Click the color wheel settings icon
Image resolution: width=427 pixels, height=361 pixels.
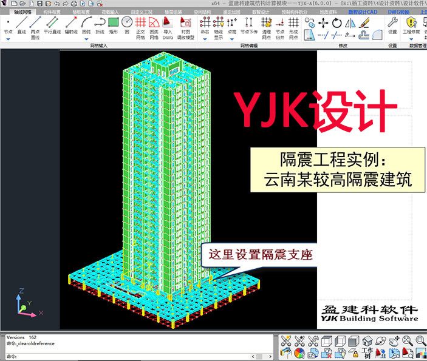coord(299,353)
